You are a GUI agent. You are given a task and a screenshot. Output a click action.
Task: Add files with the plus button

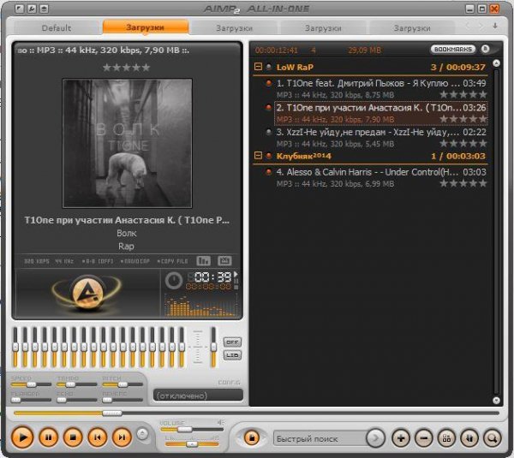(x=401, y=437)
